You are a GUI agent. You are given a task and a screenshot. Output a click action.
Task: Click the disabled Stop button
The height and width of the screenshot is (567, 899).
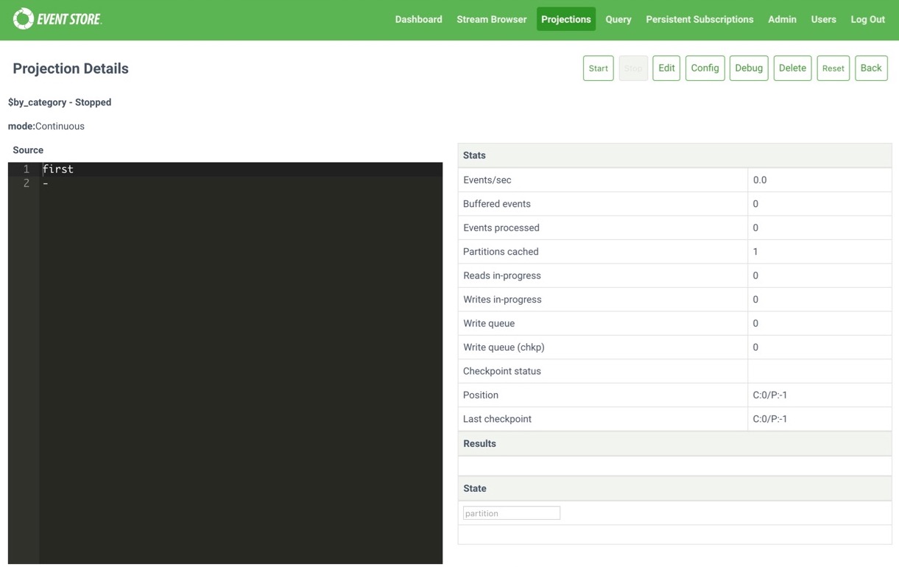click(632, 68)
